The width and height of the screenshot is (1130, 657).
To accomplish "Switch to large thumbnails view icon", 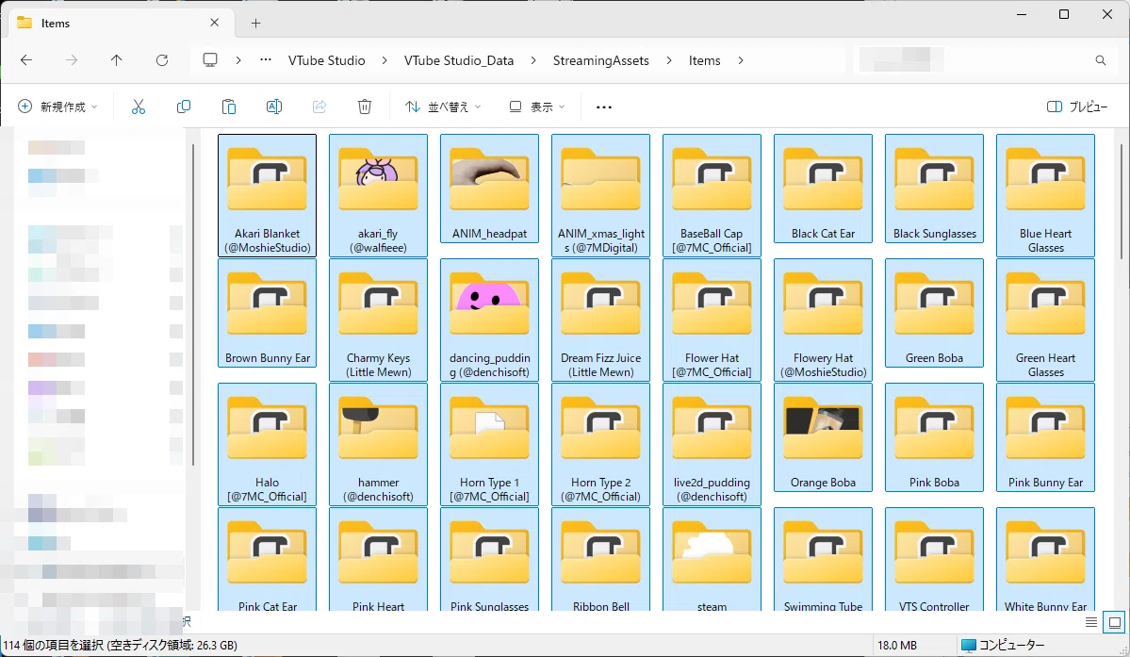I will (x=1115, y=622).
